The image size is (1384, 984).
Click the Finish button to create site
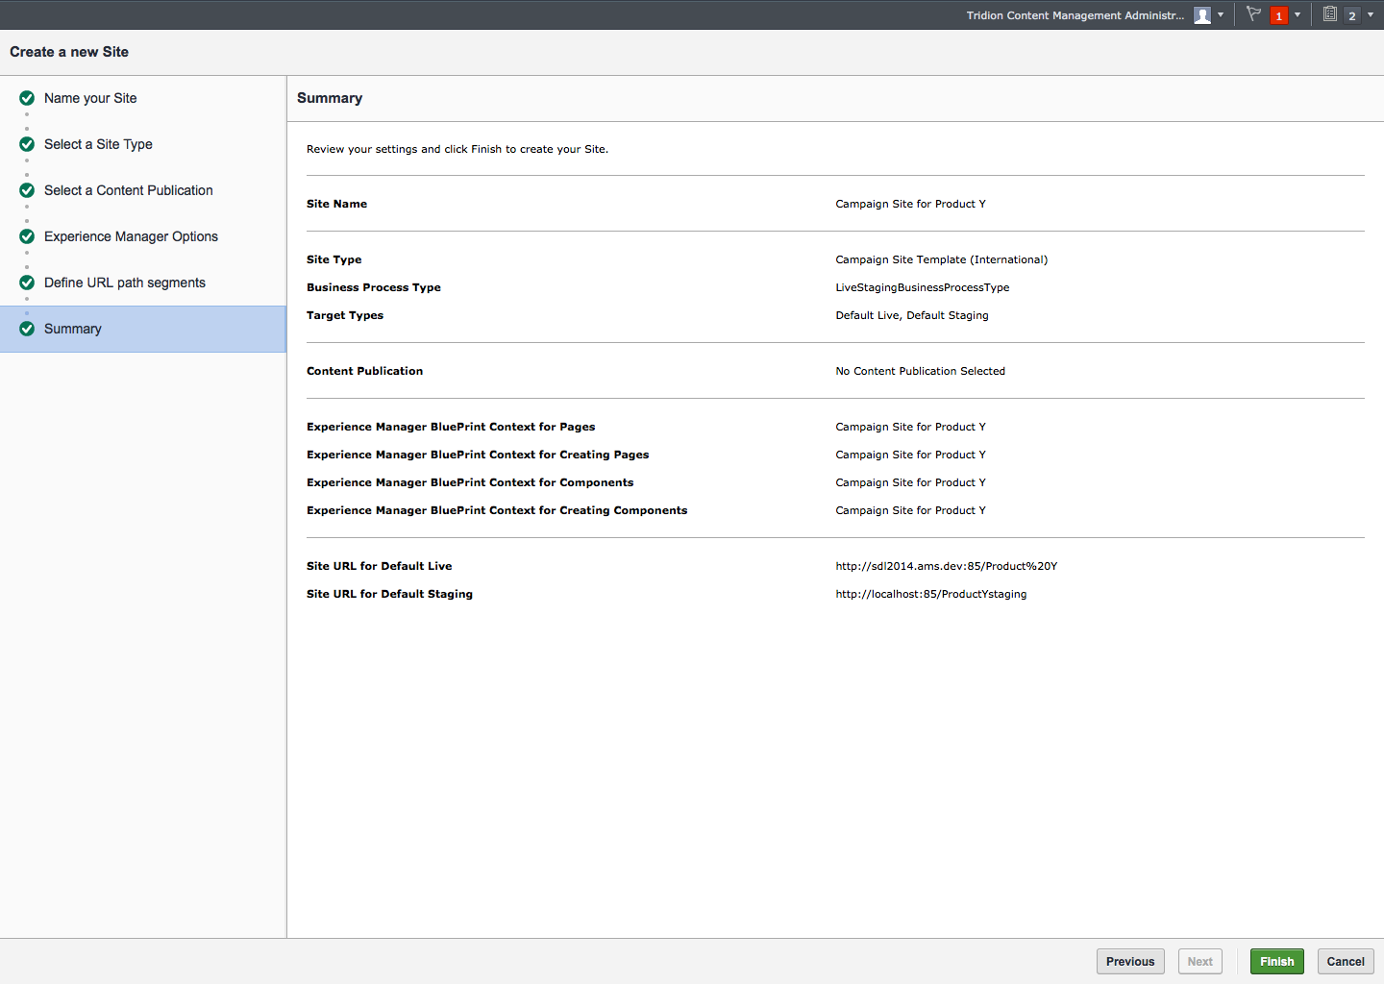(1276, 961)
